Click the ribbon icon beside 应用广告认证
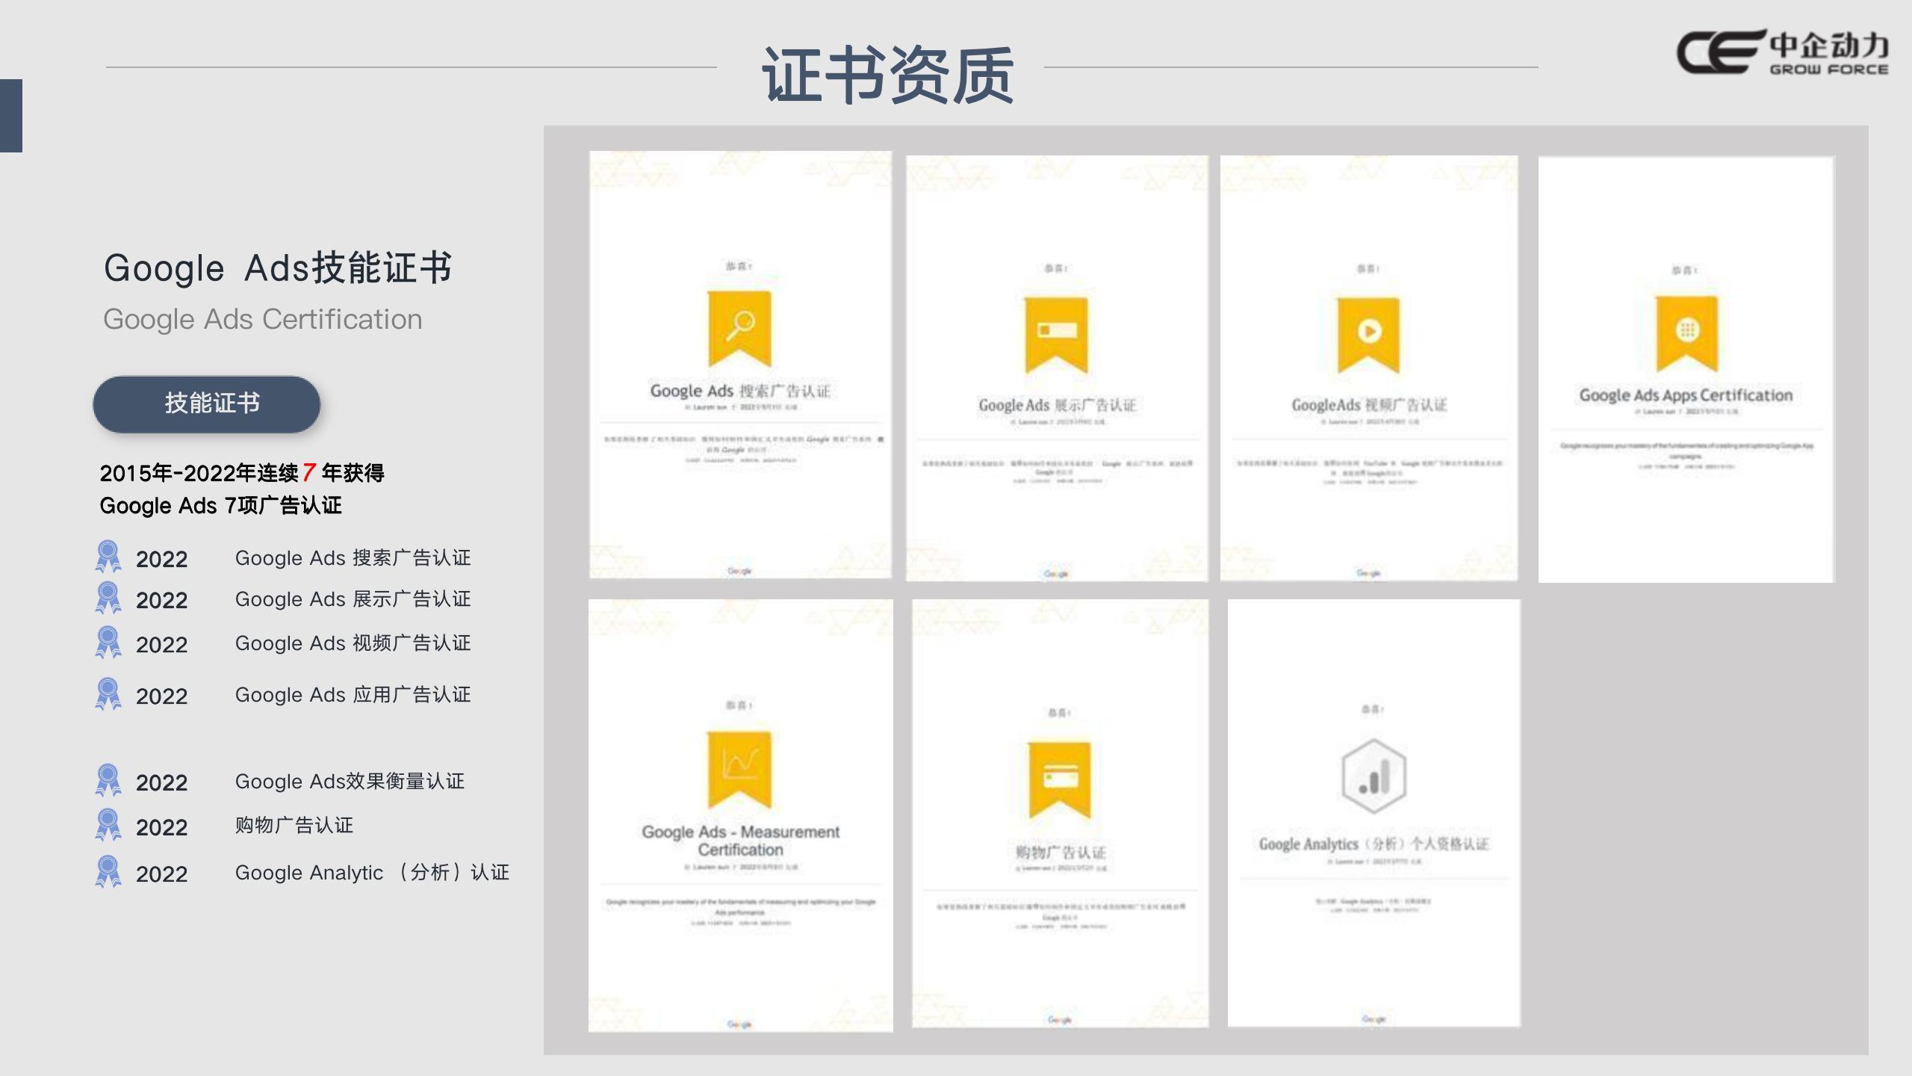 click(108, 693)
